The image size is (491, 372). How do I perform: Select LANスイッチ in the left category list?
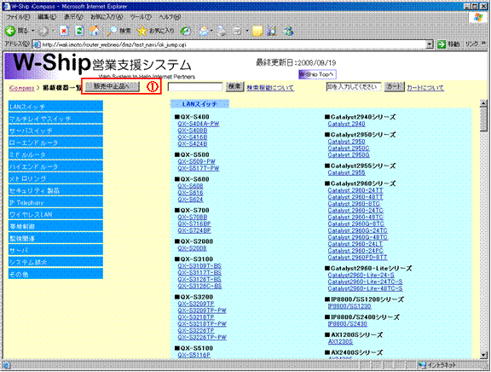[x=55, y=107]
